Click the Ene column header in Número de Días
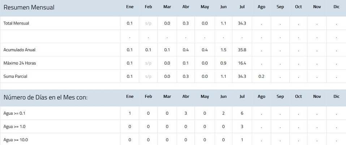The width and height of the screenshot is (346, 145). [130, 97]
